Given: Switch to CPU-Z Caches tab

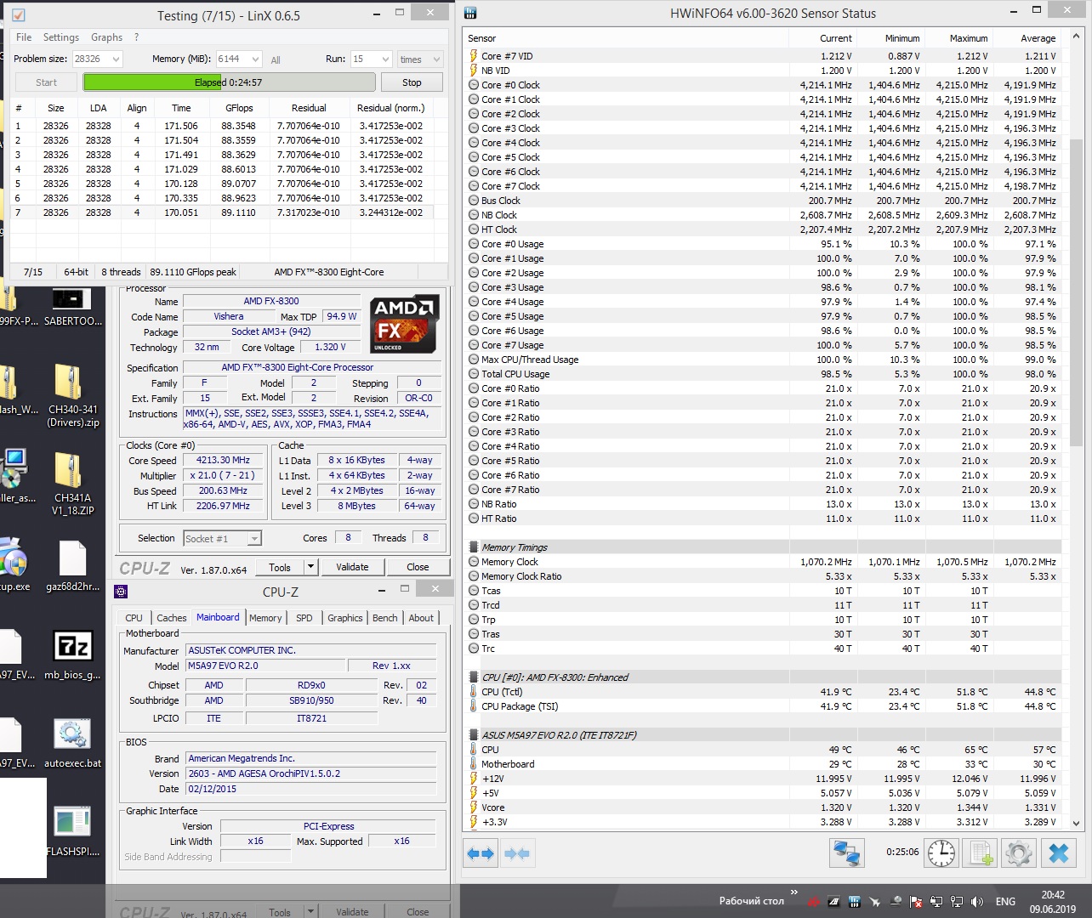Looking at the screenshot, I should tap(171, 618).
